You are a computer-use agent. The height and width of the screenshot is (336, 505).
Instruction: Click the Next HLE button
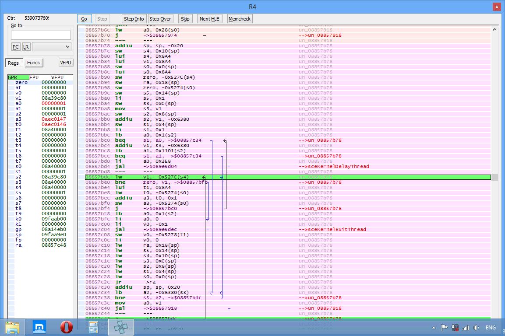[x=209, y=19]
